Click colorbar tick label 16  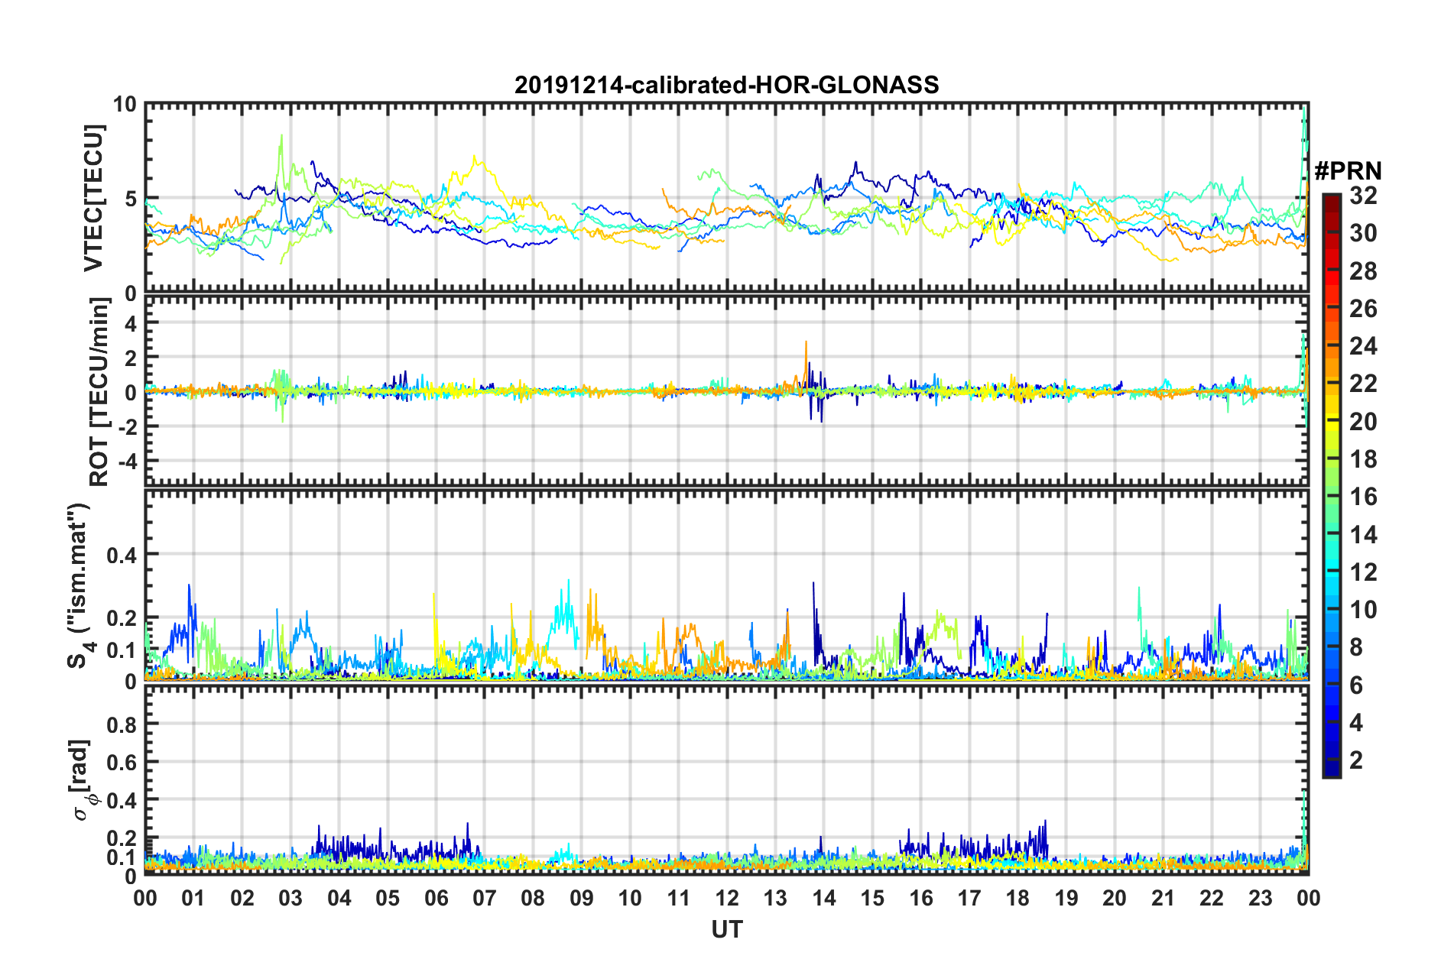1363,497
